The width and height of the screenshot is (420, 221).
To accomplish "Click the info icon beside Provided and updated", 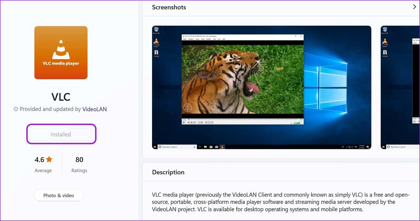I will click(x=16, y=109).
